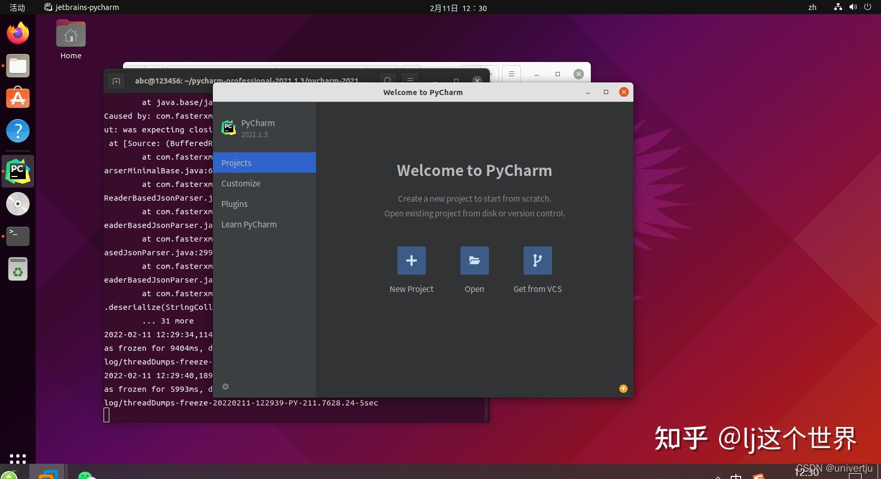This screenshot has width=881, height=479.
Task: Open the 活动 Activities menu
Action: tap(16, 7)
